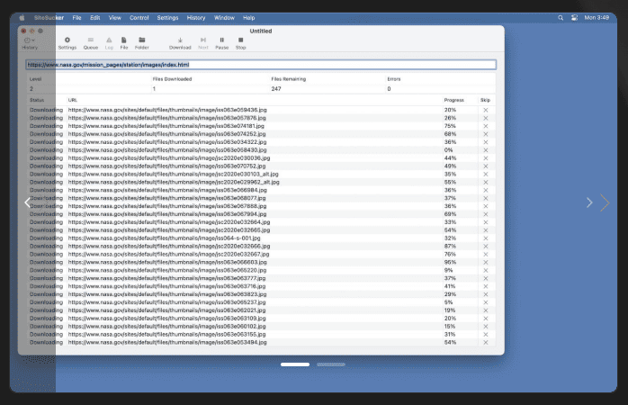Open the Queue toolbar item
This screenshot has height=405, width=628.
pyautogui.click(x=91, y=43)
